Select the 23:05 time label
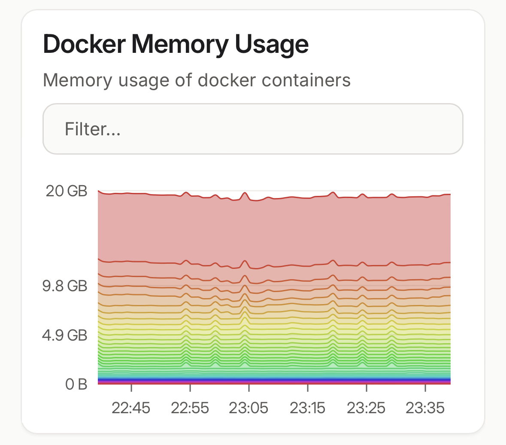This screenshot has height=445, width=506. point(248,408)
